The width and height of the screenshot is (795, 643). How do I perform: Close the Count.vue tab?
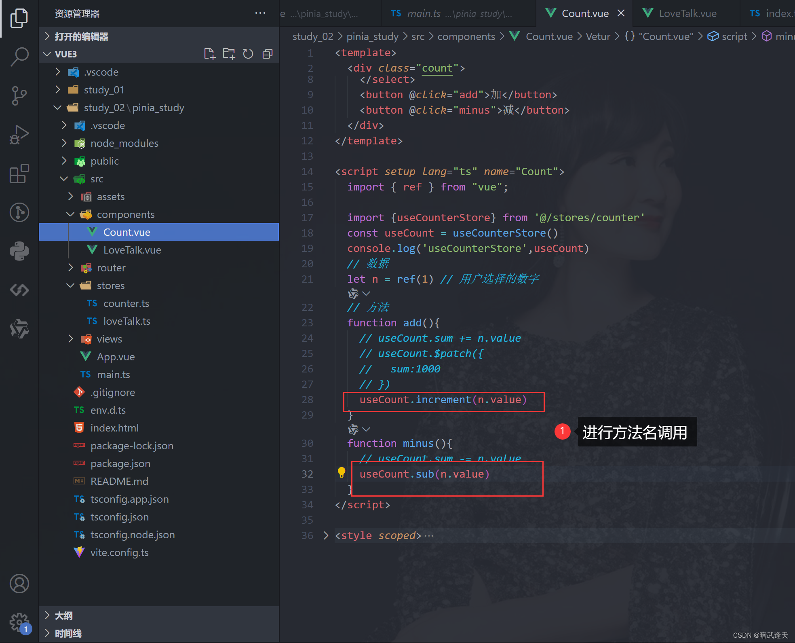coord(621,13)
